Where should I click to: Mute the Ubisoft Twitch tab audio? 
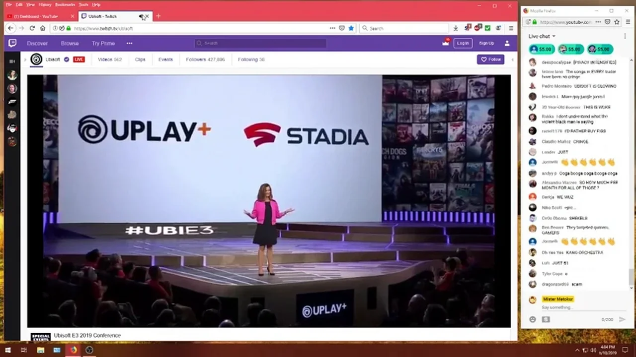(141, 16)
